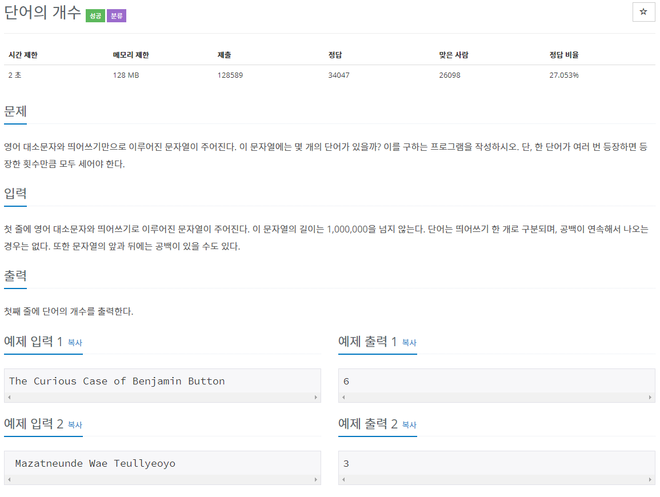
Task: Click the 정답 column header
Action: 335,55
